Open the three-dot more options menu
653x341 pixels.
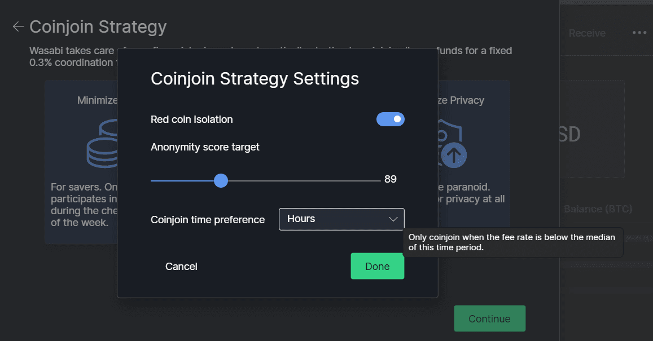(x=639, y=33)
